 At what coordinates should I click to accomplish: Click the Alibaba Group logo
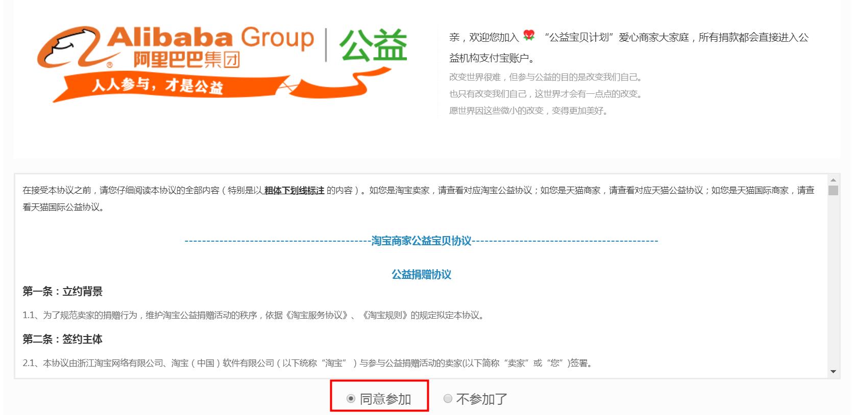(176, 47)
